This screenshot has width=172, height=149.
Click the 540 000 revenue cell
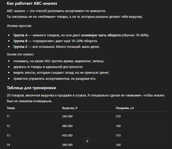(x=67, y=116)
